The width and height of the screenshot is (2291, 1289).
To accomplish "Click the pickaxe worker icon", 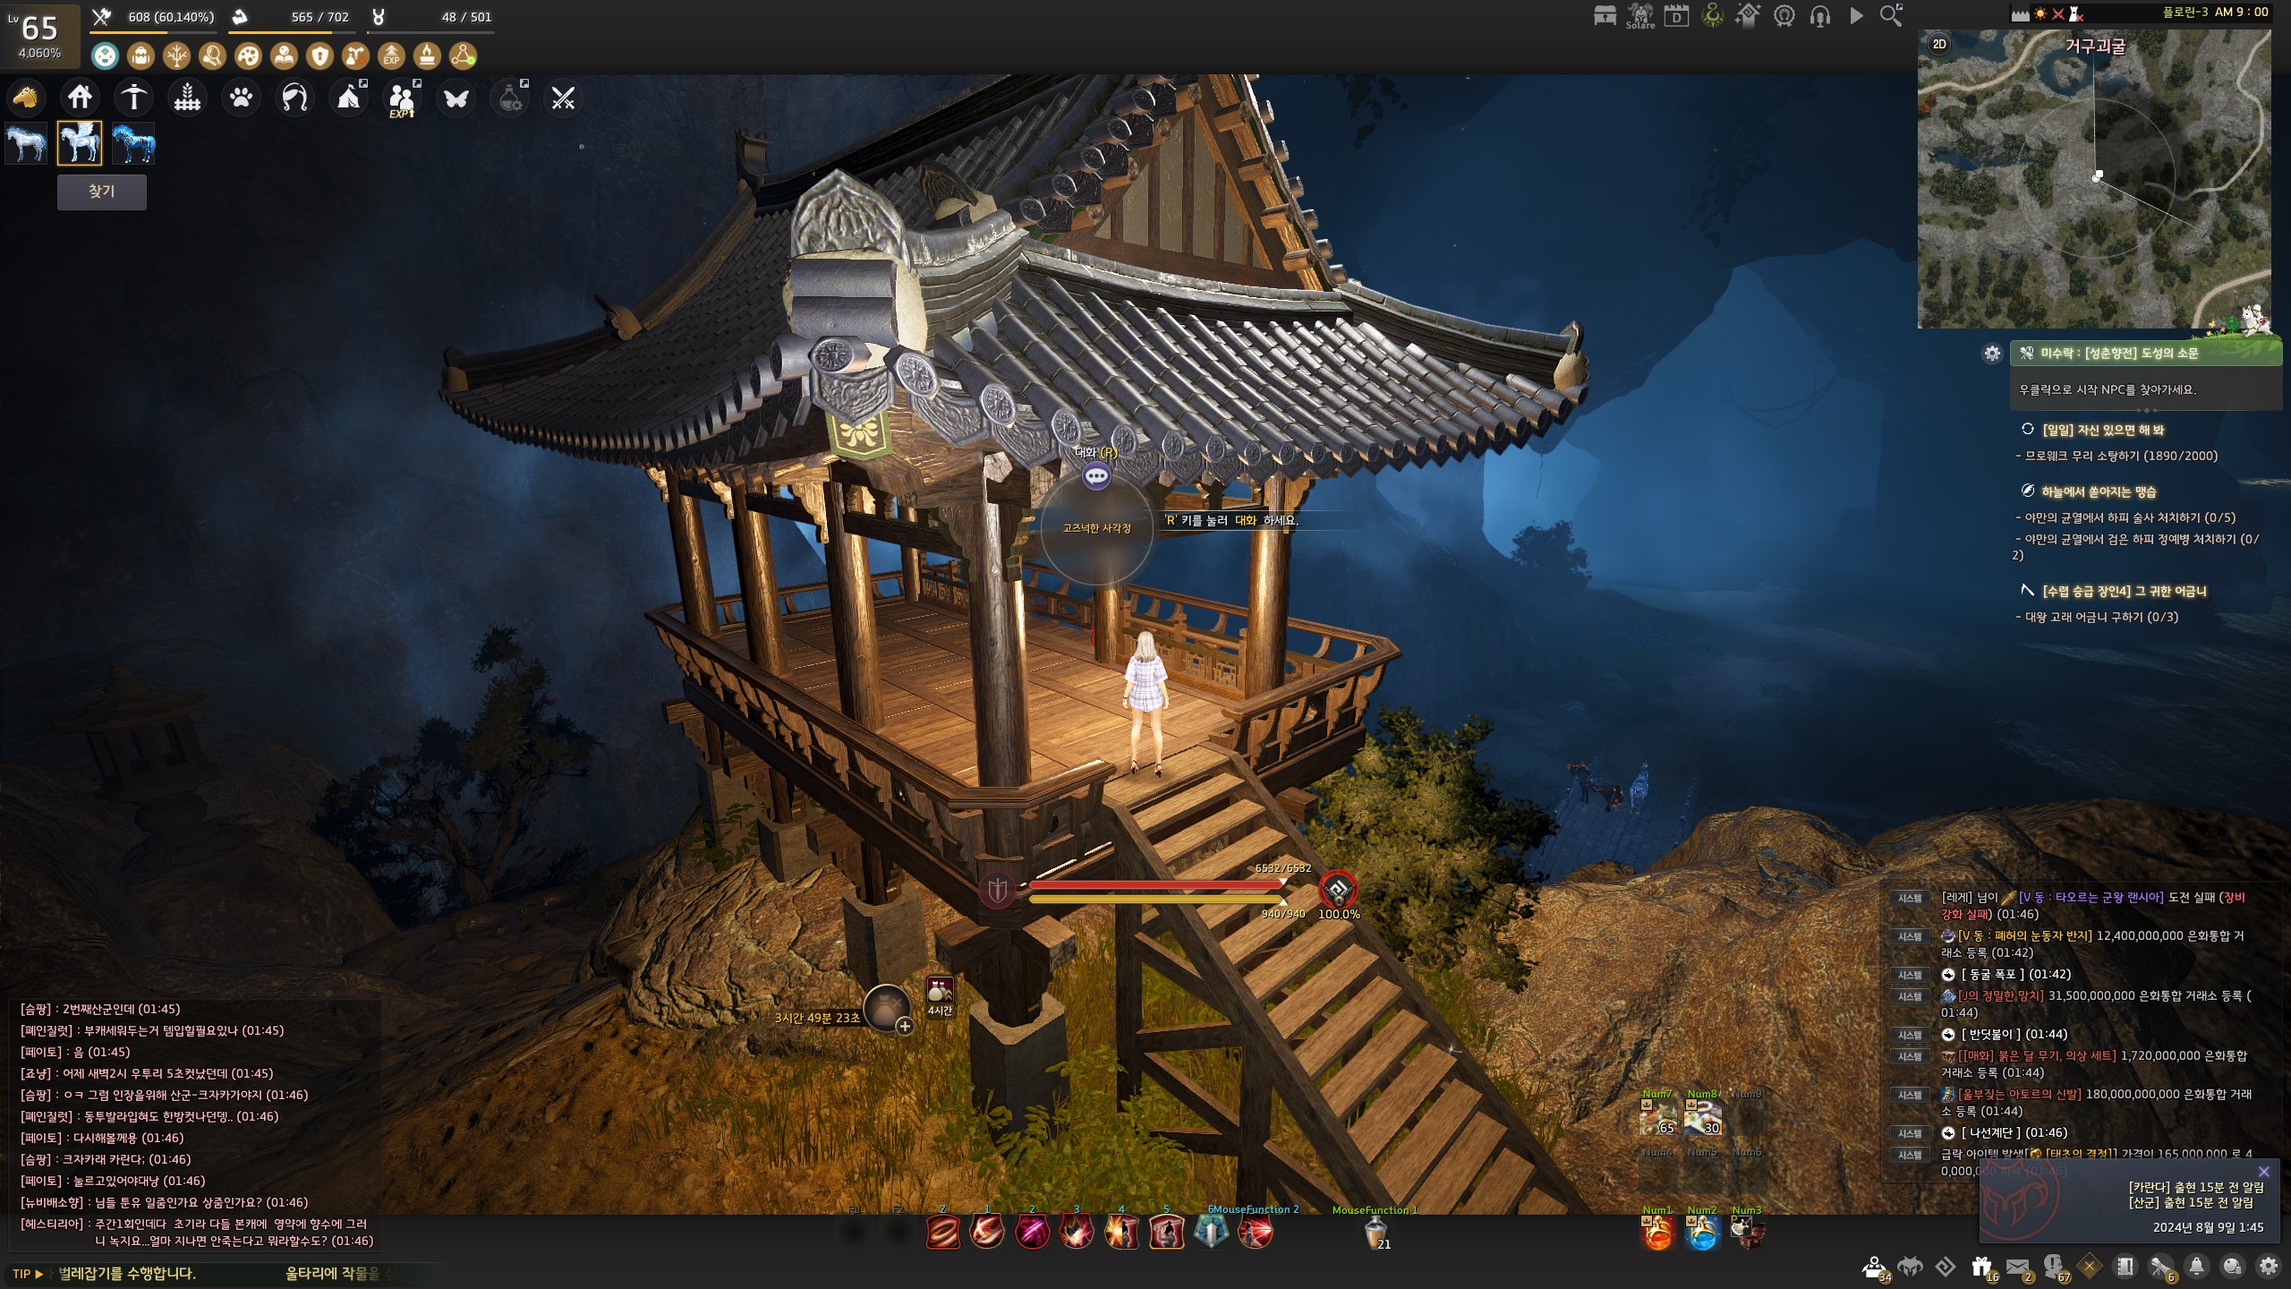I will tap(134, 98).
